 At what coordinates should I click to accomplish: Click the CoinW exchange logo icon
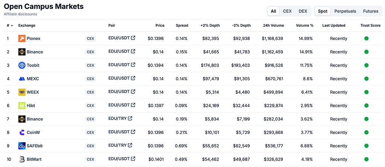pyautogui.click(x=22, y=132)
